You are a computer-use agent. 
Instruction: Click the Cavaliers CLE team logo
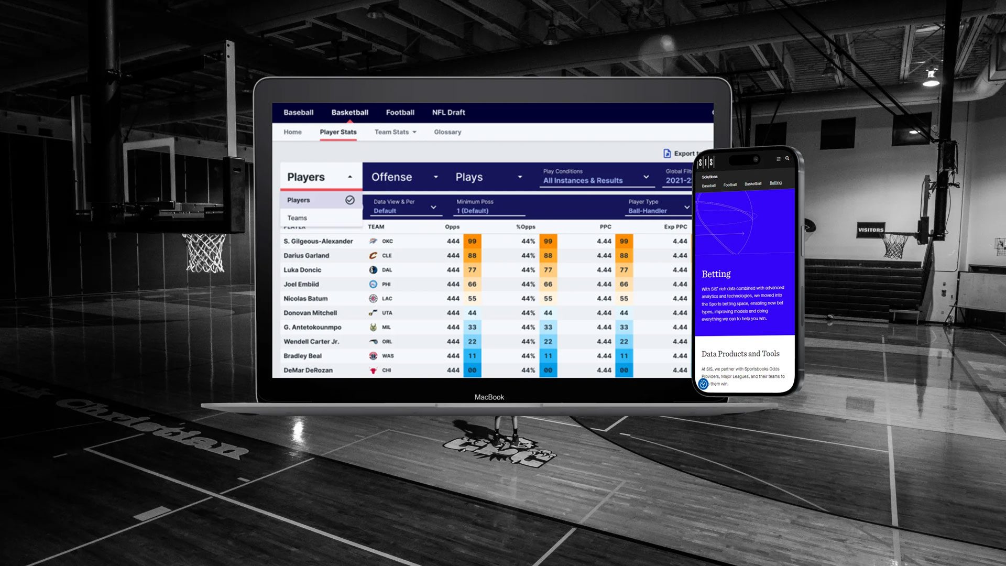pos(373,256)
